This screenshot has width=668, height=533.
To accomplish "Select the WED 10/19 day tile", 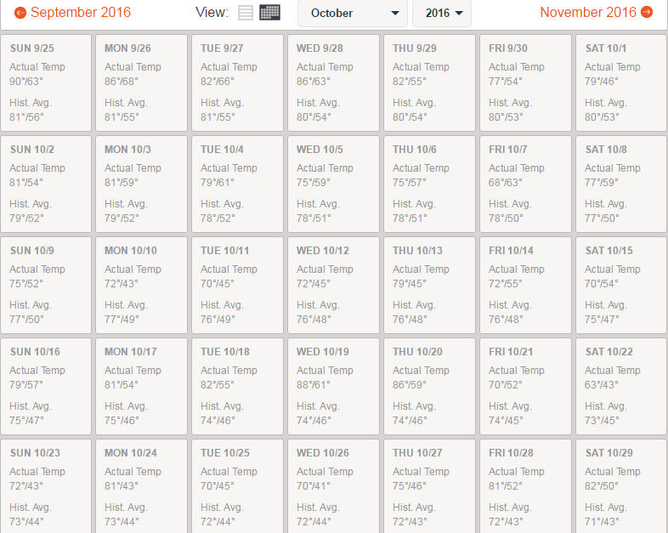I will [333, 387].
